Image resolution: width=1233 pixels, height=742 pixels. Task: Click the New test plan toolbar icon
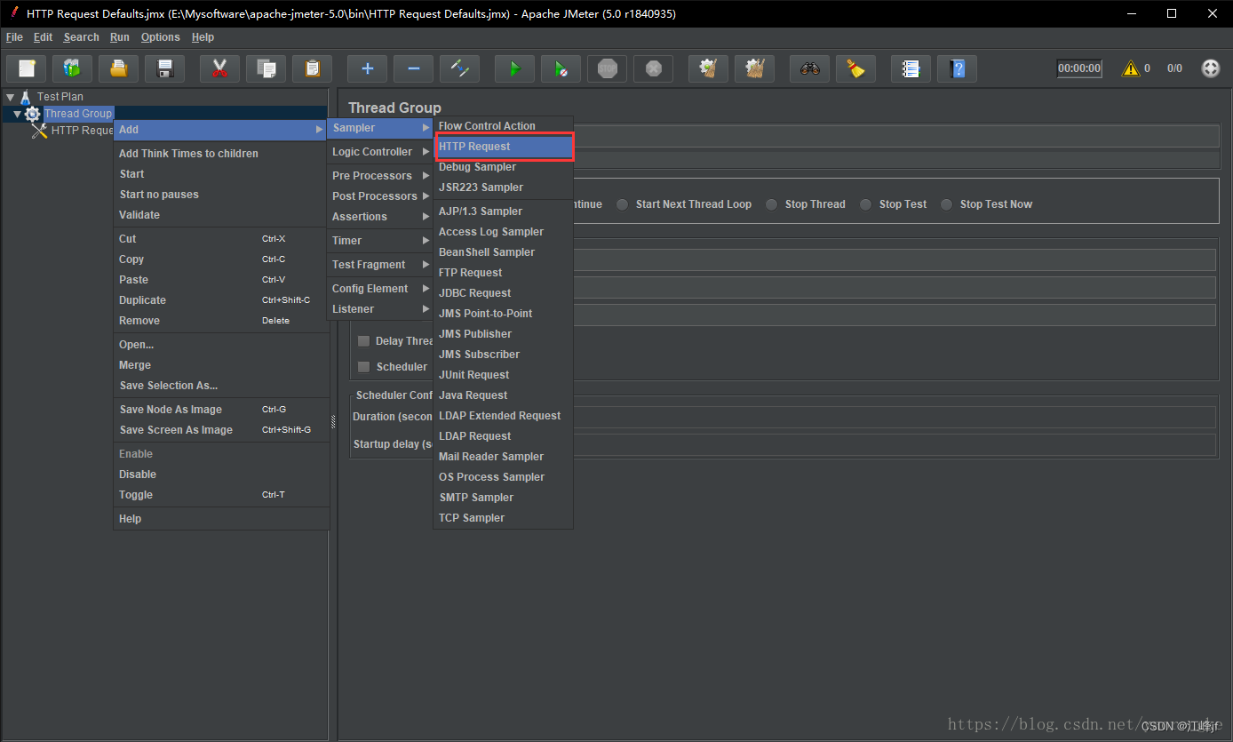coord(26,68)
